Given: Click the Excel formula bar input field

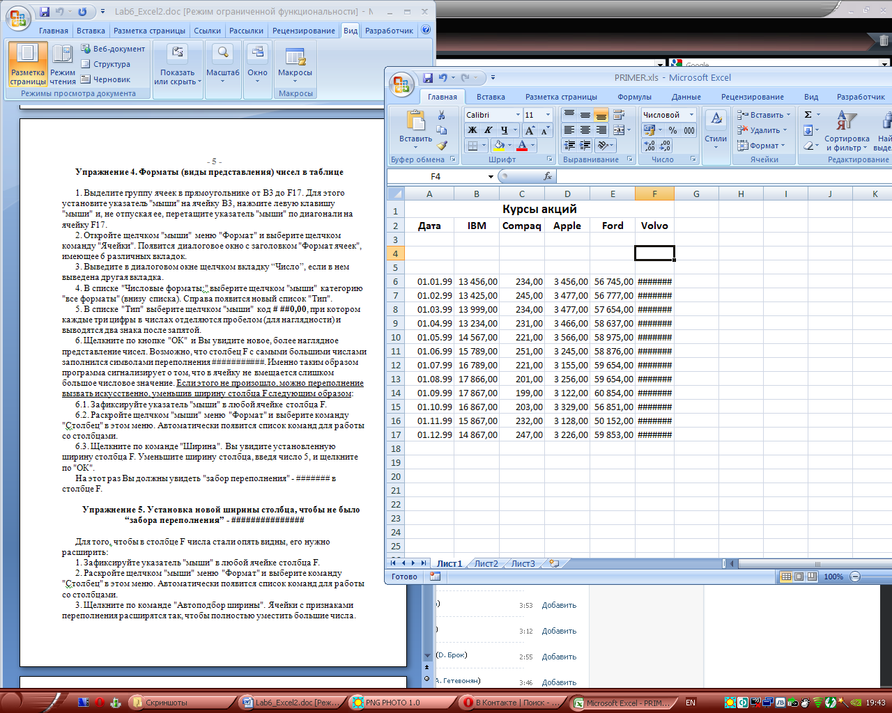Looking at the screenshot, I should click(x=723, y=176).
